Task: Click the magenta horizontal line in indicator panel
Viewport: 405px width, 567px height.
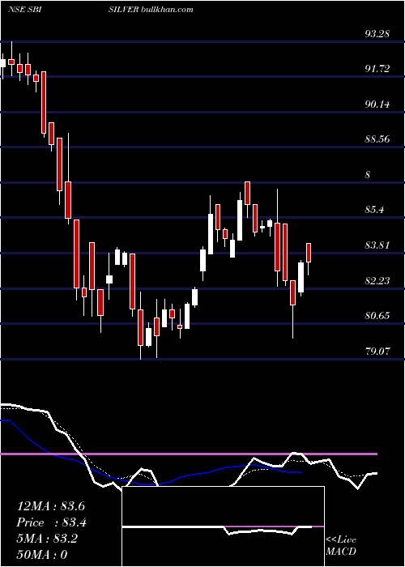Action: (x=189, y=454)
